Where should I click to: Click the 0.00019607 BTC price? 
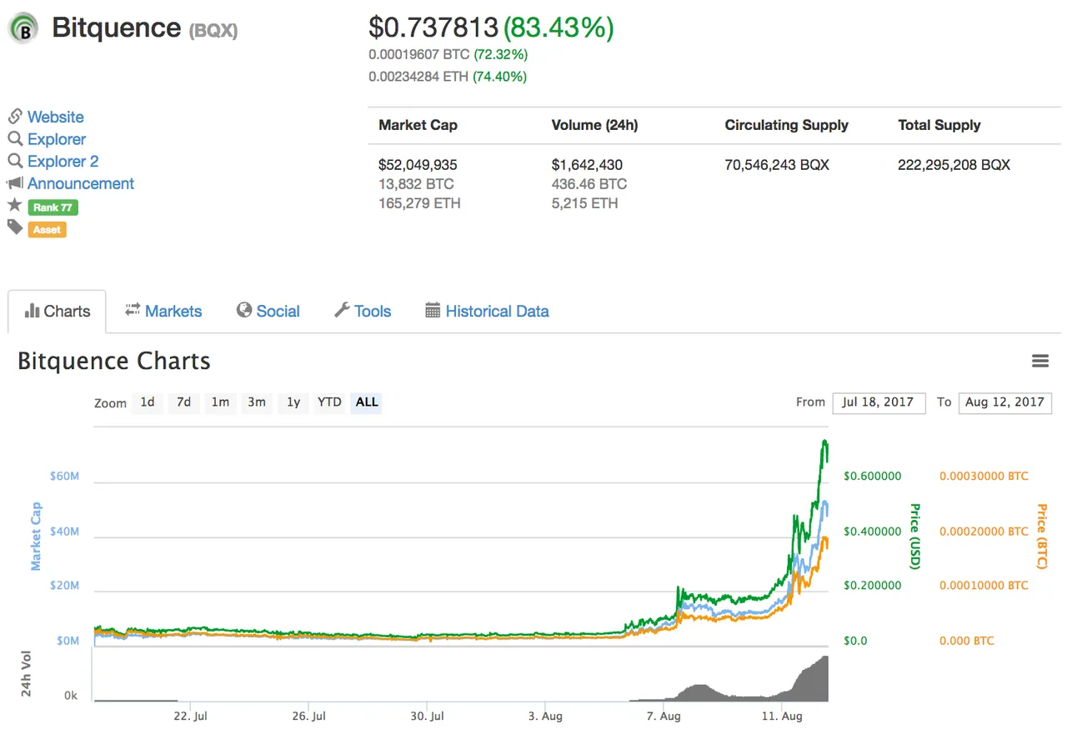419,55
